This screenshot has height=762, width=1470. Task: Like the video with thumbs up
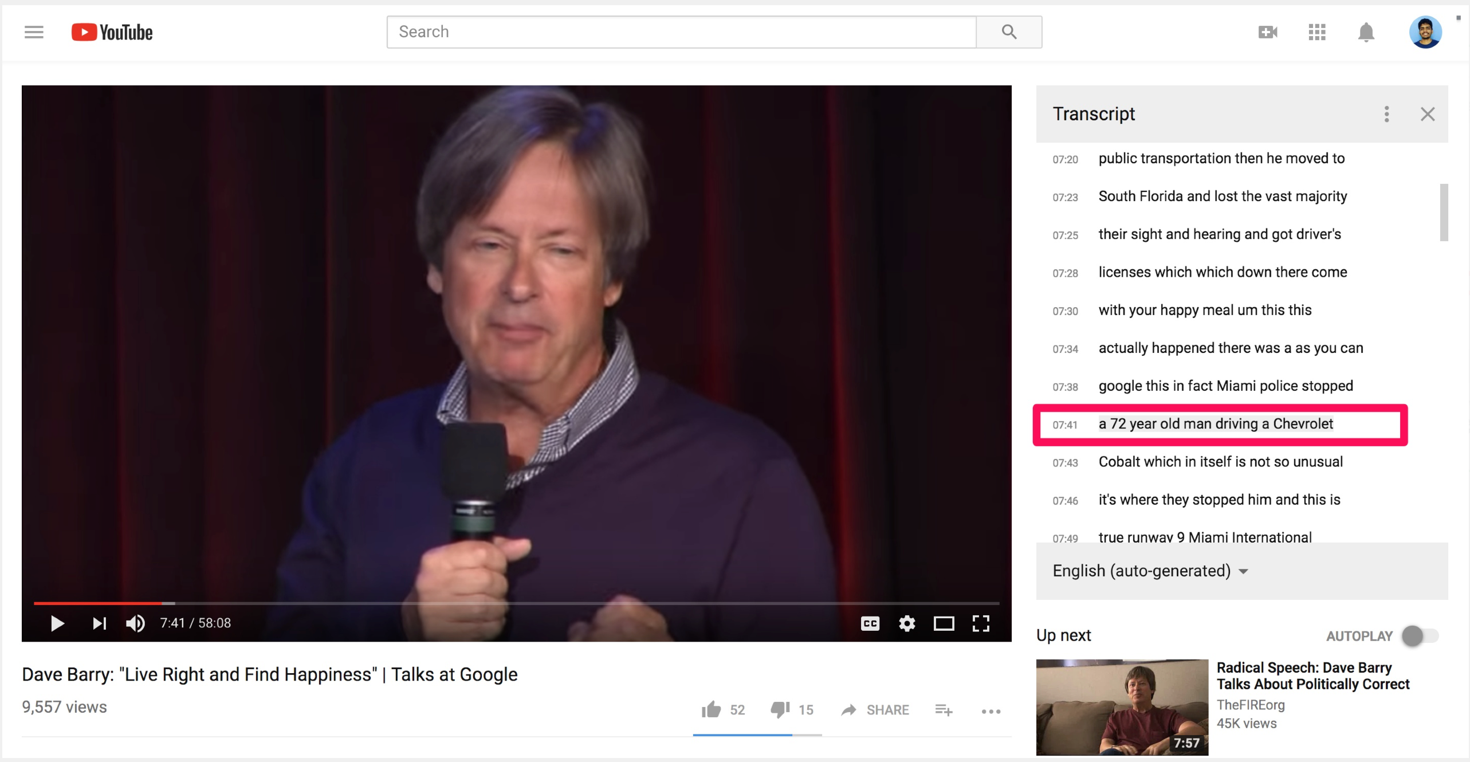pos(711,710)
